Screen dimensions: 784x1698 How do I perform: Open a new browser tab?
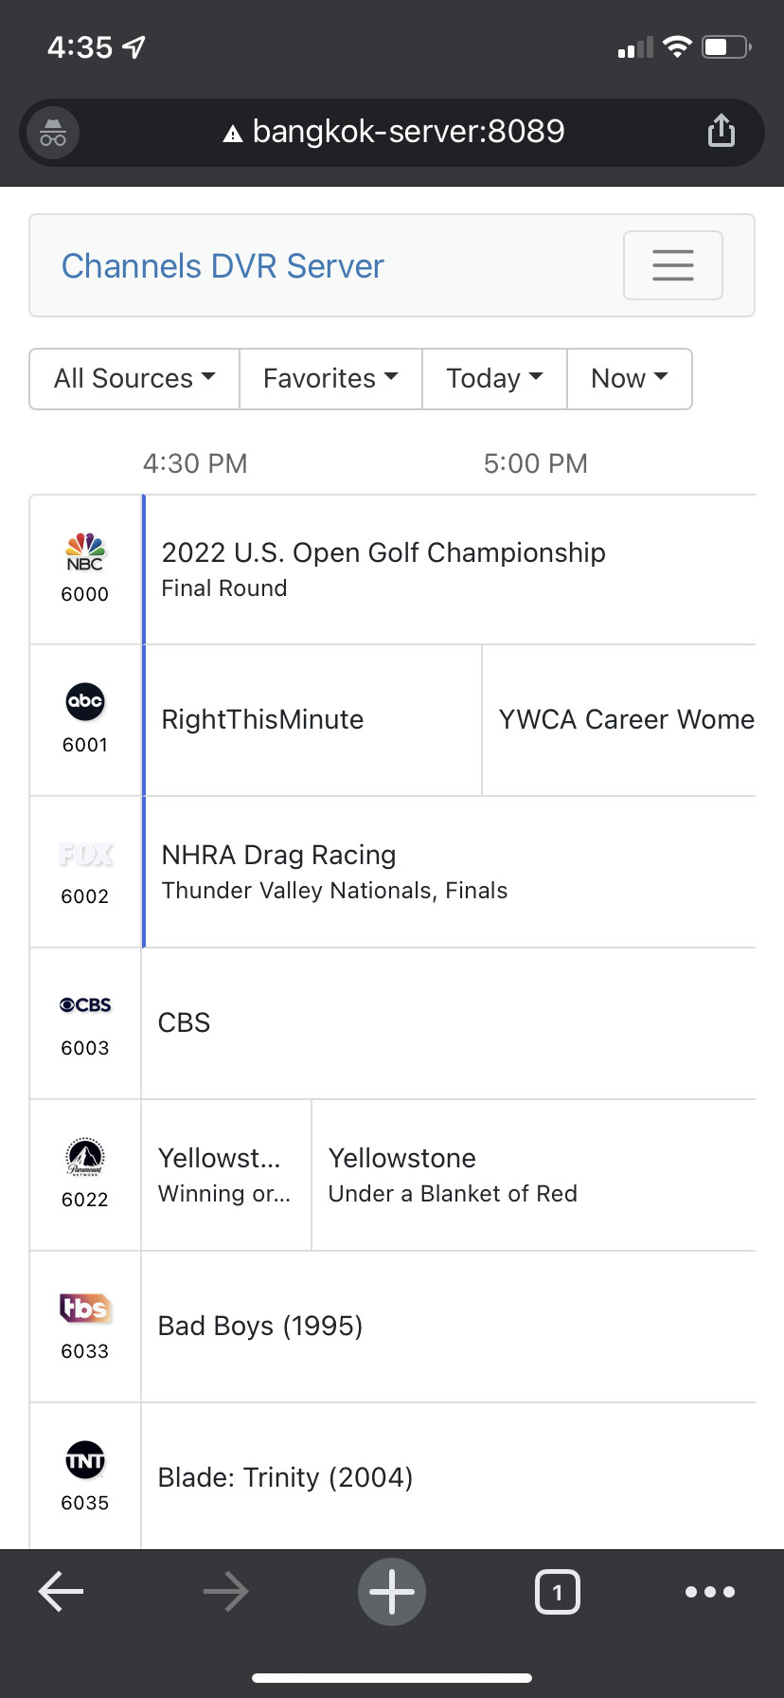(x=392, y=1592)
